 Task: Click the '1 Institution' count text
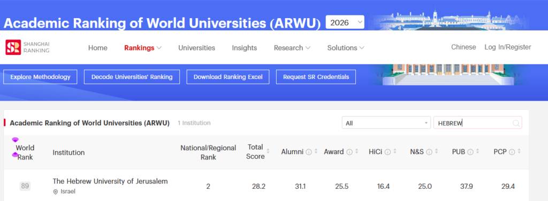(194, 123)
